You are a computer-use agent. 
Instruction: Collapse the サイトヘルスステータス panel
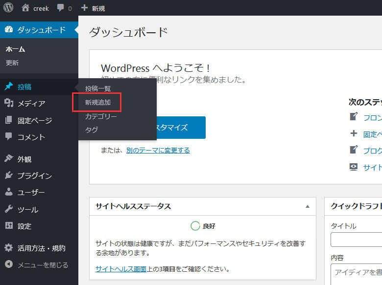308,206
